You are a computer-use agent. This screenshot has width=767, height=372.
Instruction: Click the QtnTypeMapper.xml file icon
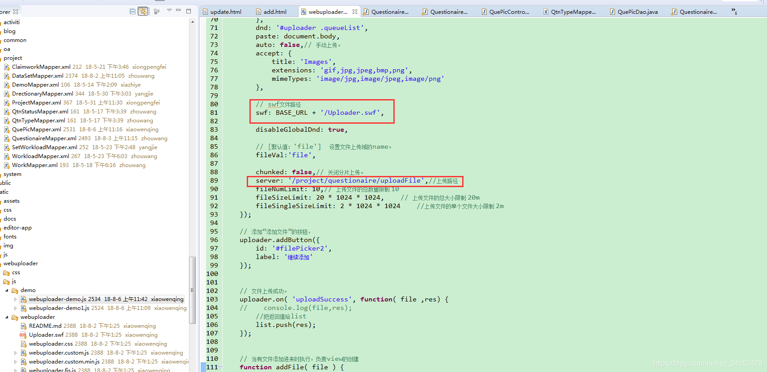pos(7,121)
